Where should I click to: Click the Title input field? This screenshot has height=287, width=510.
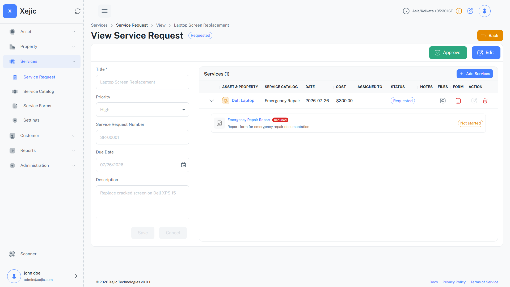(x=142, y=82)
